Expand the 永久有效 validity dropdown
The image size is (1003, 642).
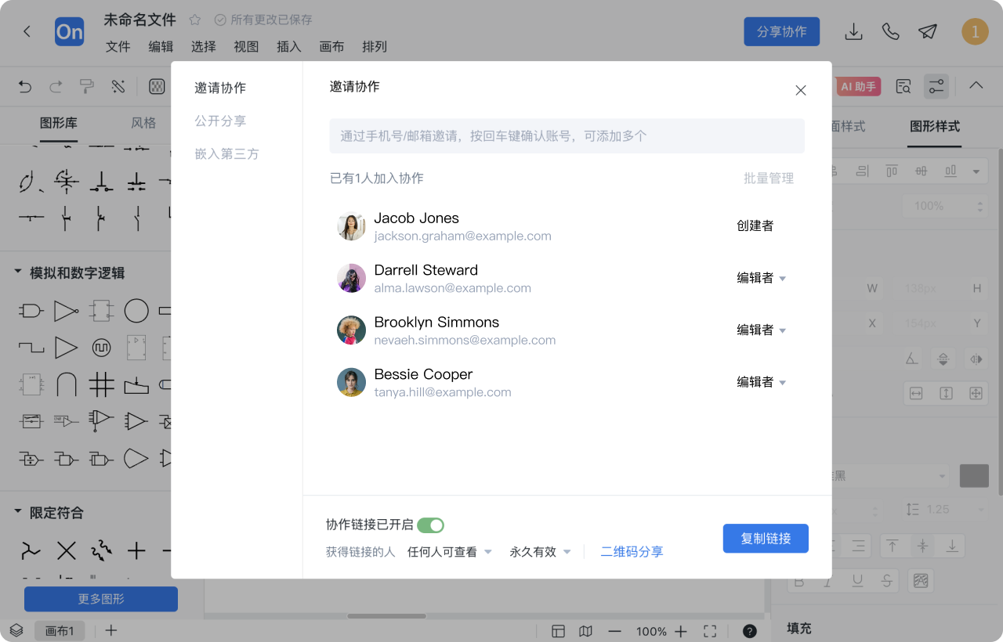(x=540, y=551)
